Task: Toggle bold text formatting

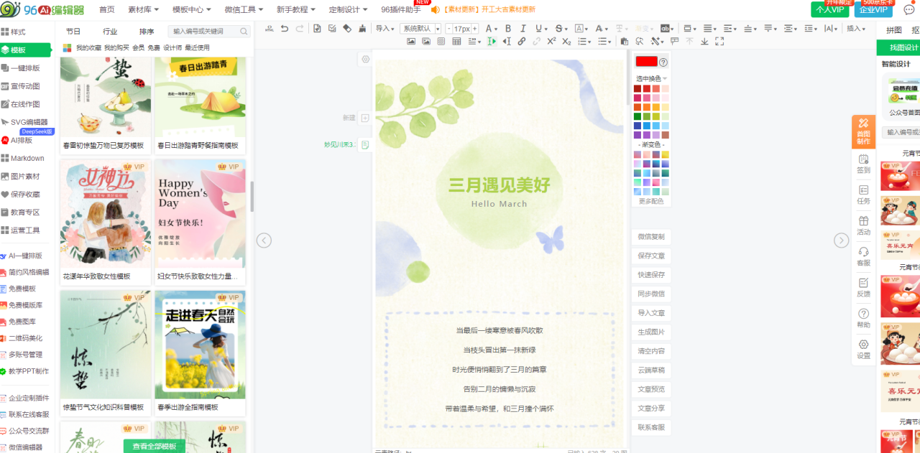Action: (508, 29)
